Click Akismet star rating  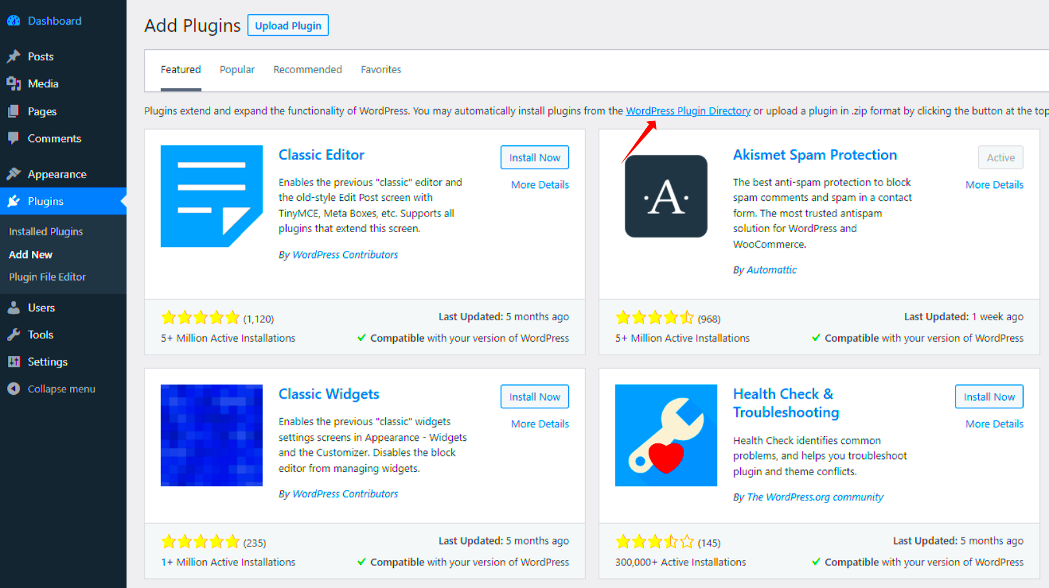655,318
